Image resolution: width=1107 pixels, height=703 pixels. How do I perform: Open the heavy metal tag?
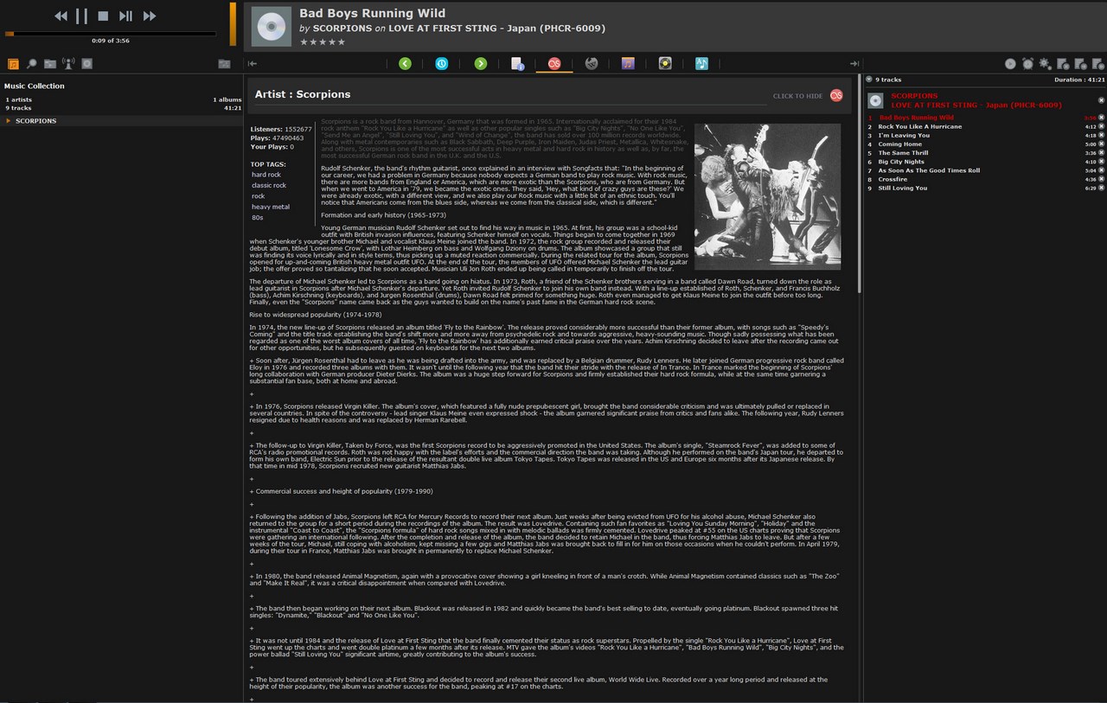(x=271, y=207)
